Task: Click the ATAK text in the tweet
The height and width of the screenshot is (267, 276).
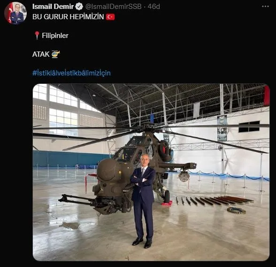Action: (41, 54)
